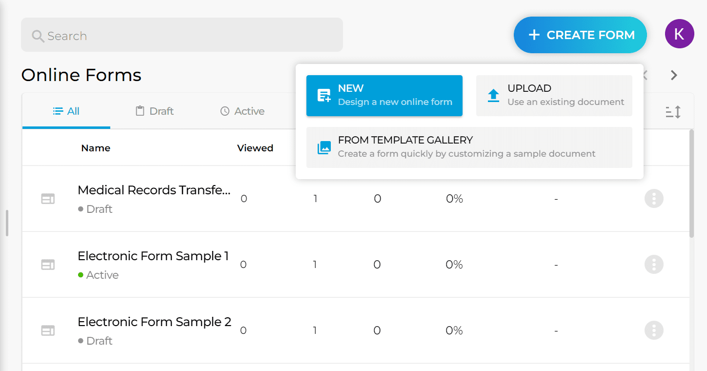Open options menu for Medical Records Transfer form
Screen dimensions: 707x371
coord(654,199)
